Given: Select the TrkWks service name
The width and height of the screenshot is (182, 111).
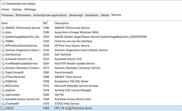Looking at the screenshot, I should coord(9,41).
